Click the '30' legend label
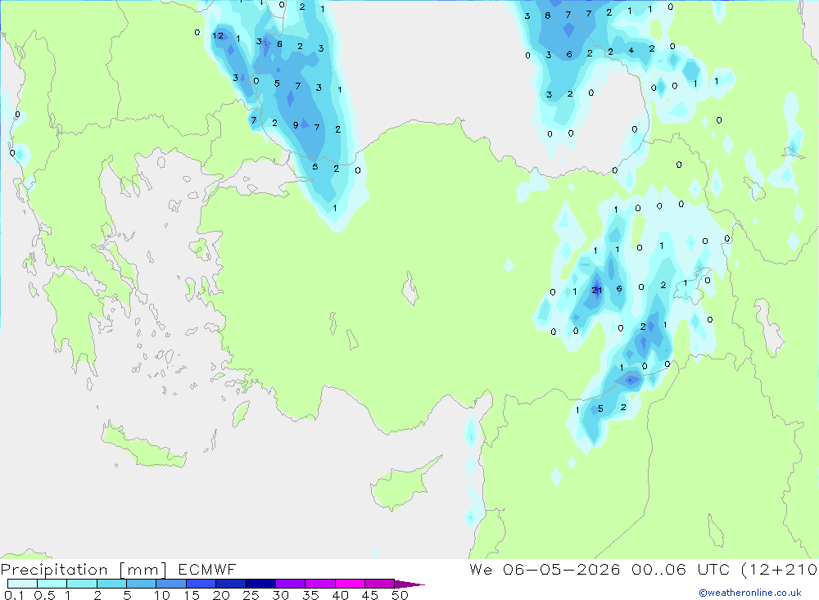The width and height of the screenshot is (819, 600). (281, 595)
